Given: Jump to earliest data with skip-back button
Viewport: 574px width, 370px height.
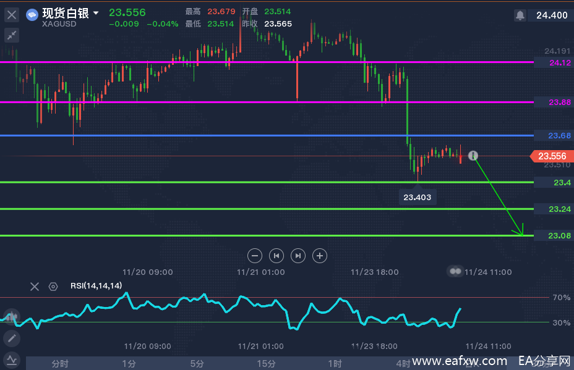Looking at the screenshot, I should (276, 255).
